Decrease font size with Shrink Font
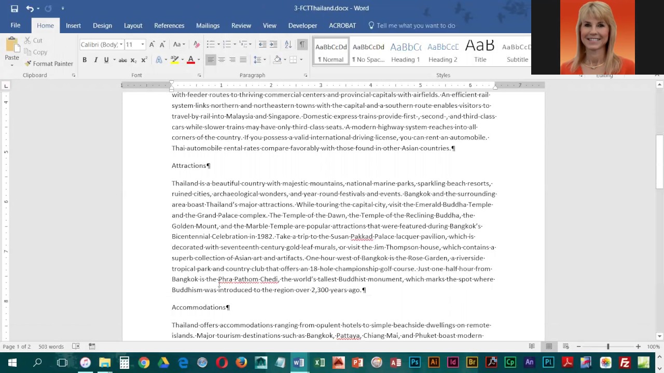 coord(162,45)
